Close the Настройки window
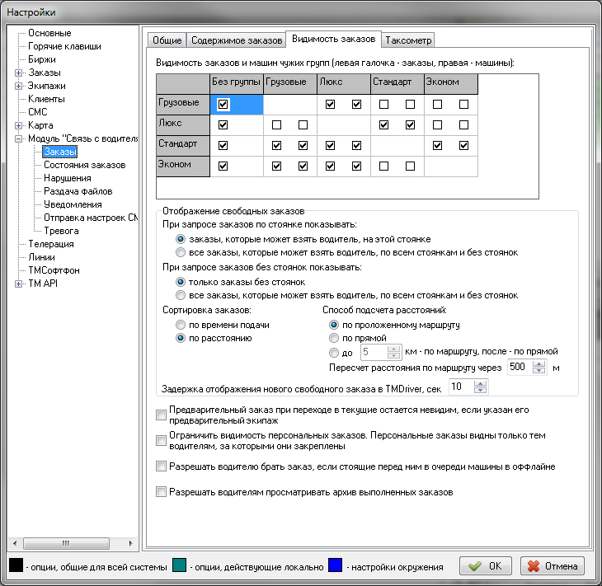602x586 pixels. point(580,12)
